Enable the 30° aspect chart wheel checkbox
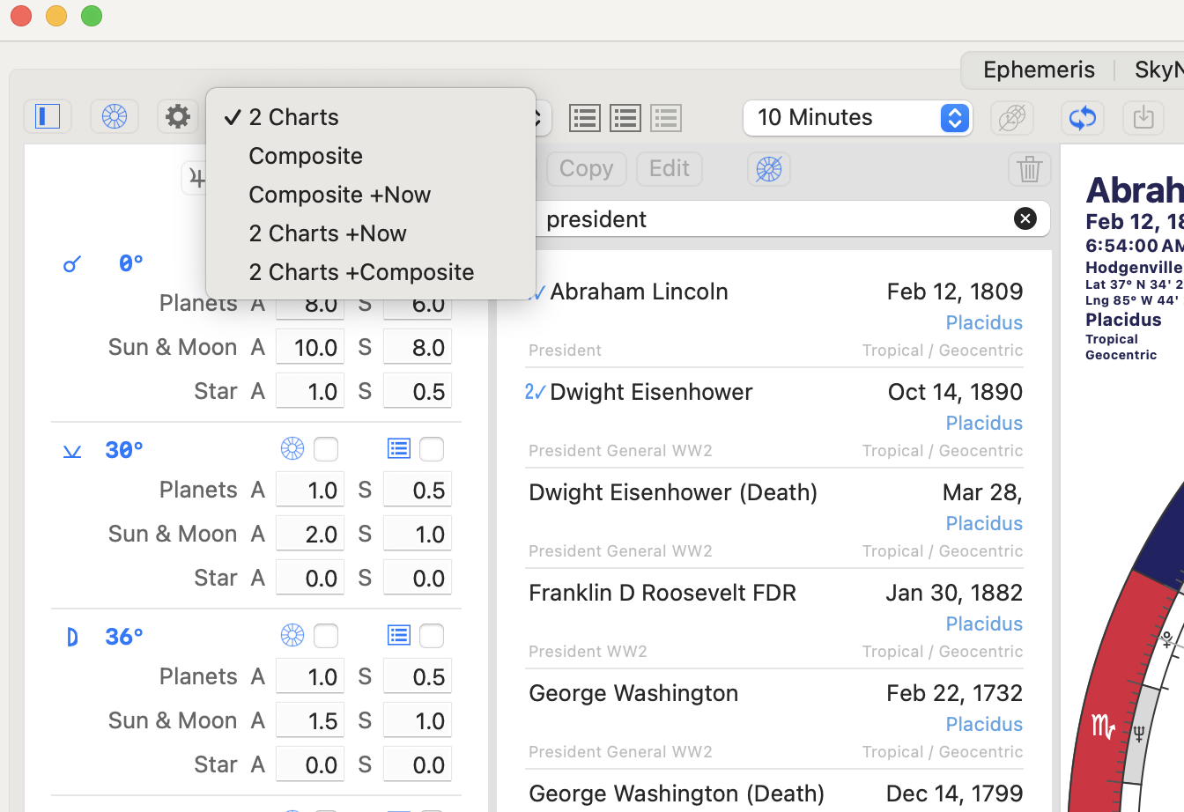Screen dimensions: 1184x812 pyautogui.click(x=326, y=449)
